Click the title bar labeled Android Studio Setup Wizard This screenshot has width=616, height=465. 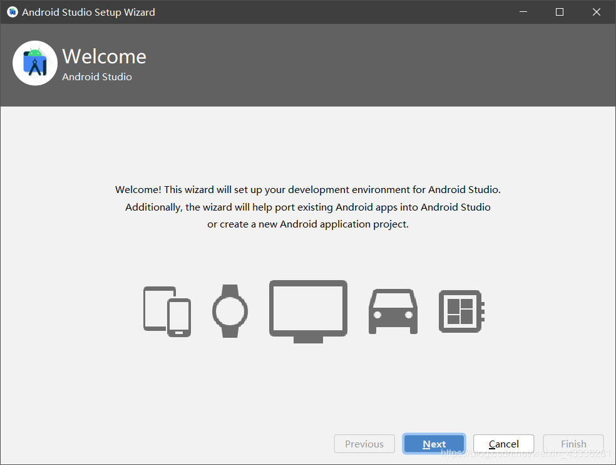click(88, 11)
